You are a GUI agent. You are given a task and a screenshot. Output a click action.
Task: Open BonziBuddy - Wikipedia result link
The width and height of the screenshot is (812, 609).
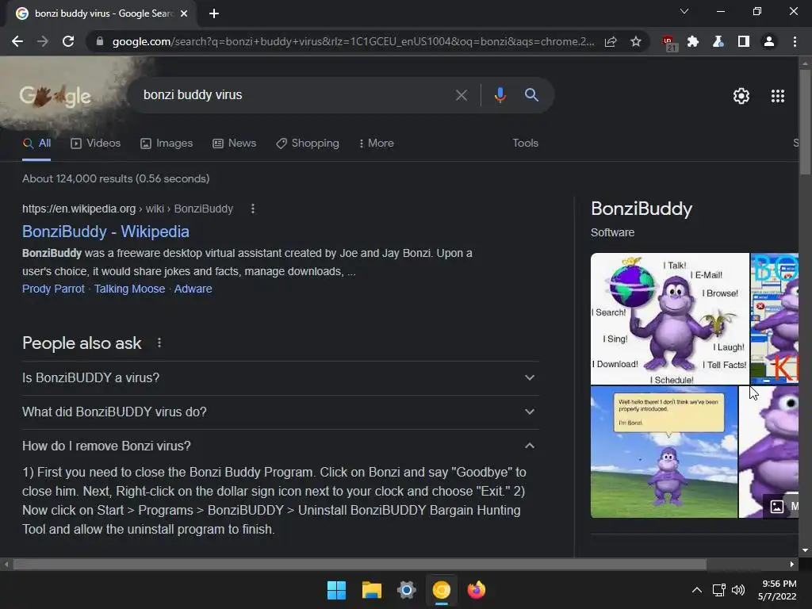(x=105, y=232)
